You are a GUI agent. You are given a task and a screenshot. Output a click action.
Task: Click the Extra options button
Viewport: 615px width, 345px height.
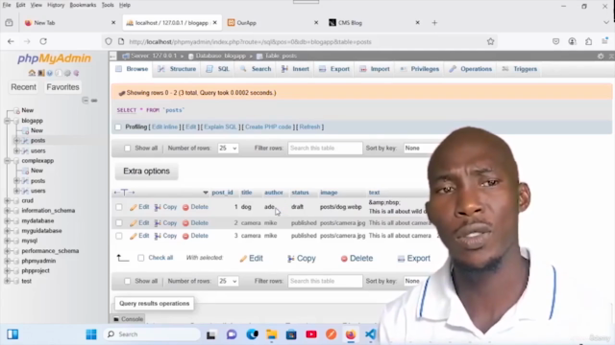pyautogui.click(x=146, y=172)
